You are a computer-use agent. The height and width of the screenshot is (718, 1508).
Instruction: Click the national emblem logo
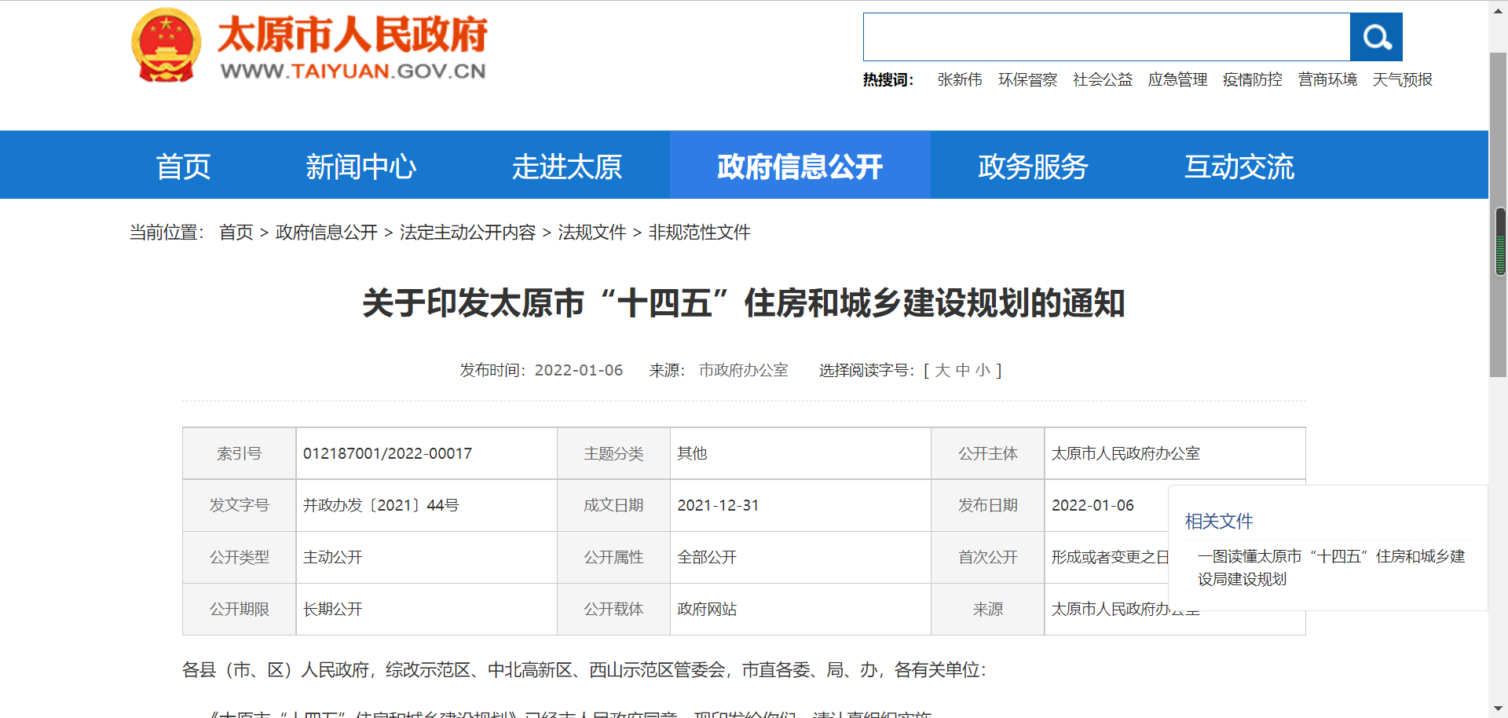[x=166, y=46]
